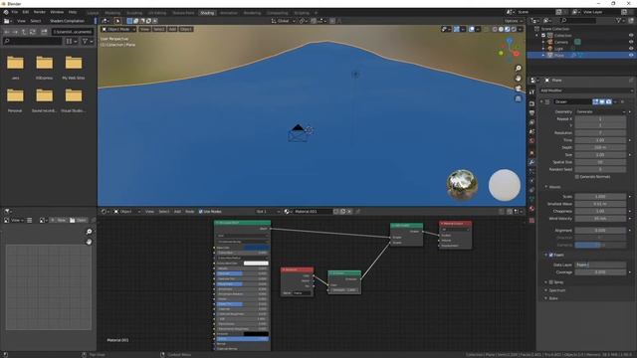Viewport: 637px width, 358px height.
Task: Expand the Plane item in outliner
Action: pos(543,55)
